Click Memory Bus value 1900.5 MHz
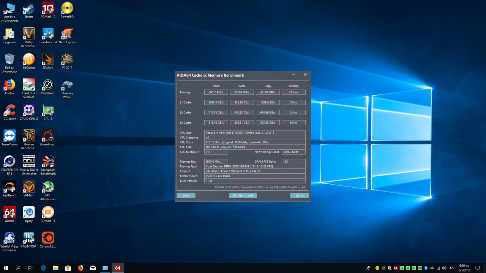 coord(216,162)
